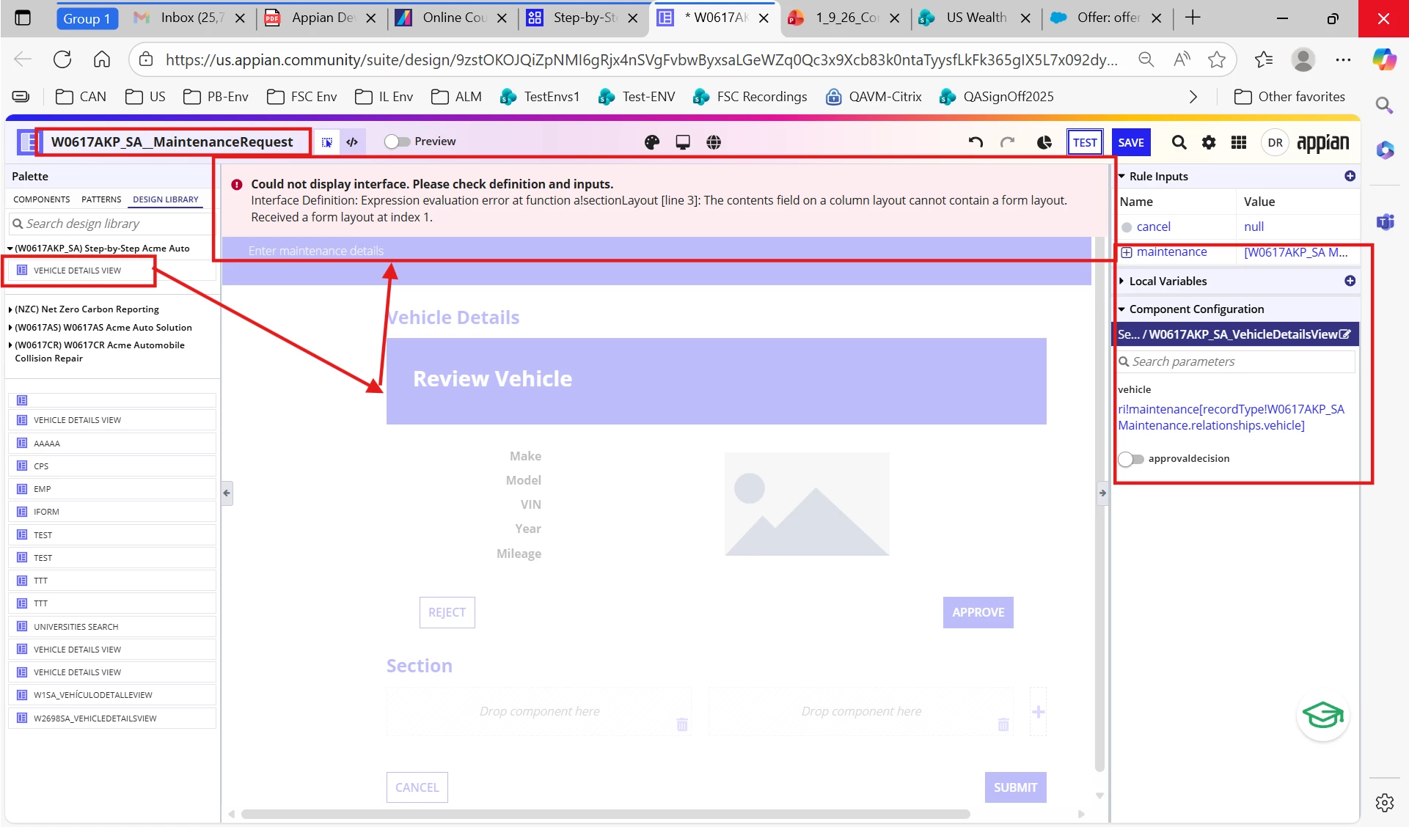This screenshot has width=1409, height=827.
Task: Open the Other favorites folder
Action: [x=1290, y=97]
